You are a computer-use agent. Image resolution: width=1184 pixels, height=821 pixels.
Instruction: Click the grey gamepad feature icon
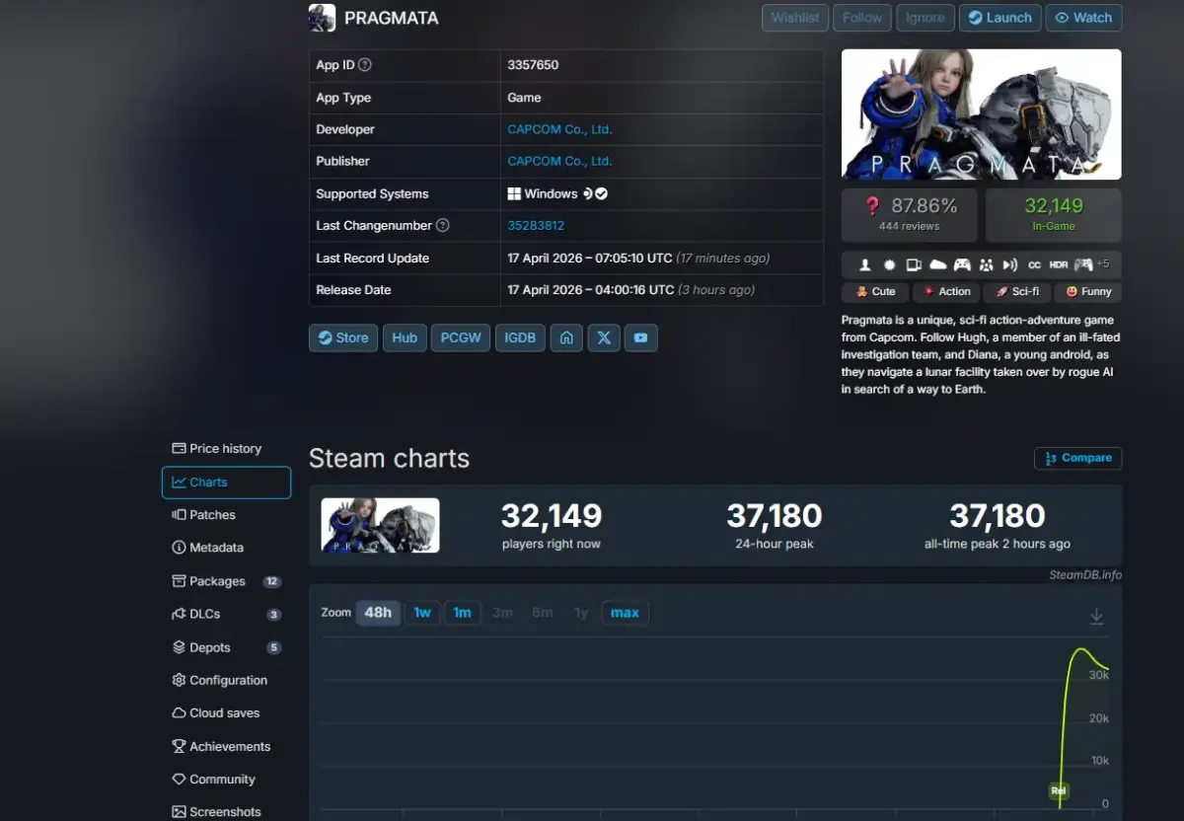pos(1083,264)
